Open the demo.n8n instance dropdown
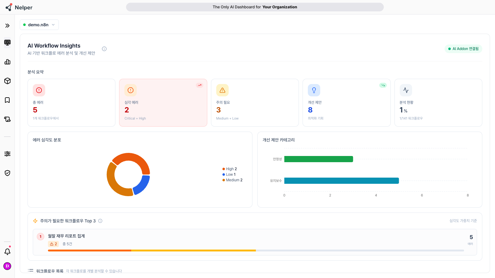This screenshot has height=278, width=495. (39, 25)
